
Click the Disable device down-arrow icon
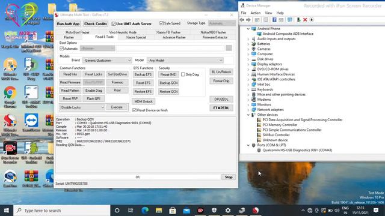pyautogui.click(x=312, y=20)
